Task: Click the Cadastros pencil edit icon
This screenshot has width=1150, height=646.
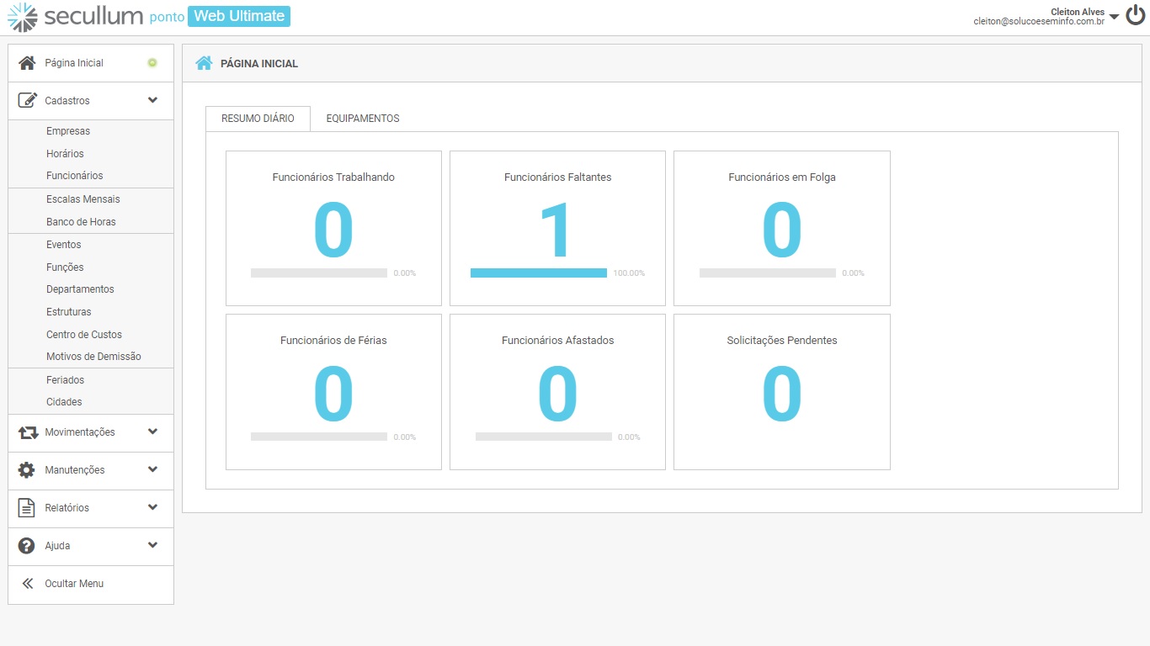Action: click(27, 101)
